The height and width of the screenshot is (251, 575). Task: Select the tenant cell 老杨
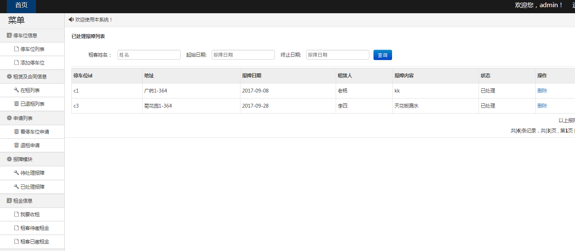[364, 91]
